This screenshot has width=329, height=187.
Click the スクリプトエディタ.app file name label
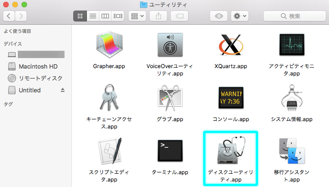point(109,176)
